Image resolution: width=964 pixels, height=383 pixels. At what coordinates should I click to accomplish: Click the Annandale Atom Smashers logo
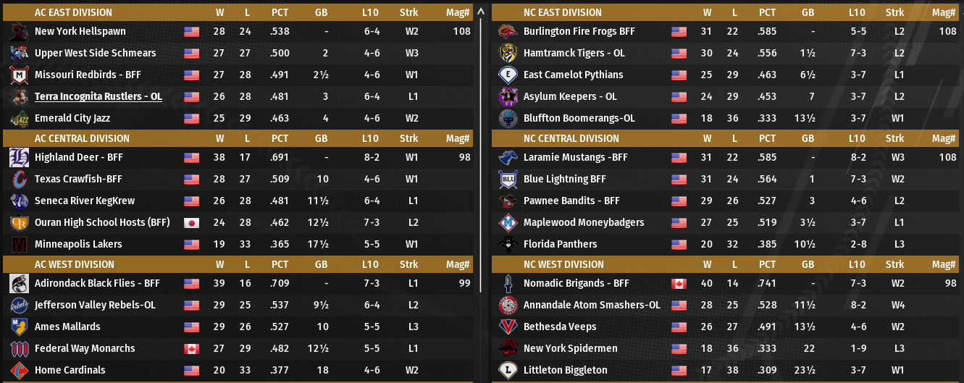(x=507, y=306)
